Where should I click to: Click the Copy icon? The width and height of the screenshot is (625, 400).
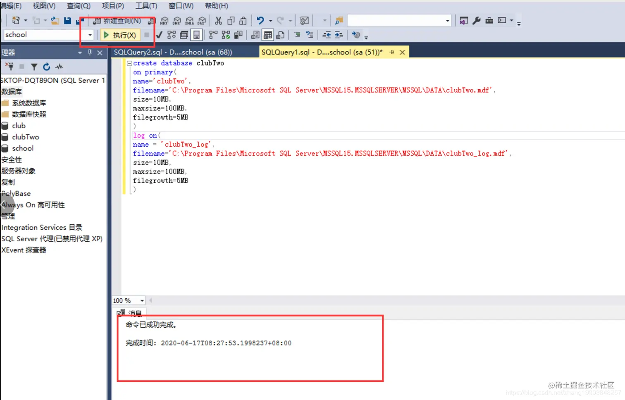click(x=231, y=21)
